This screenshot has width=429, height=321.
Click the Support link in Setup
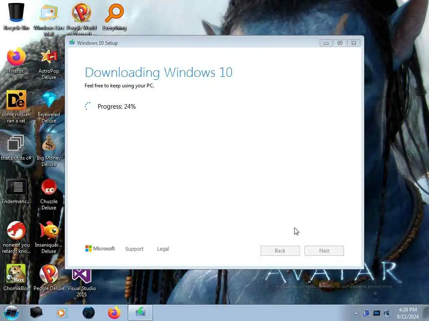point(134,249)
